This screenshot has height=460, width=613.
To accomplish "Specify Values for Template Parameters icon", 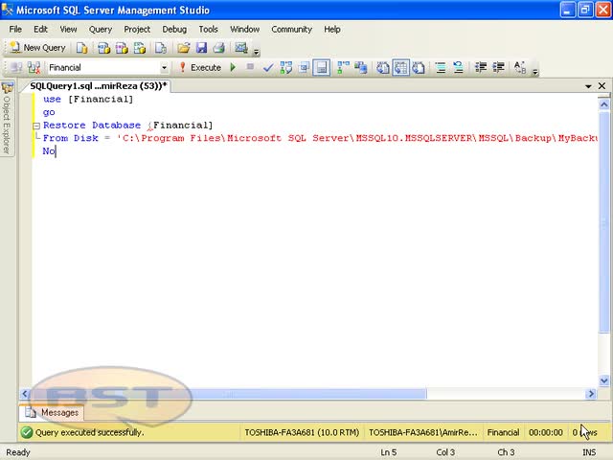I will pyautogui.click(x=520, y=68).
